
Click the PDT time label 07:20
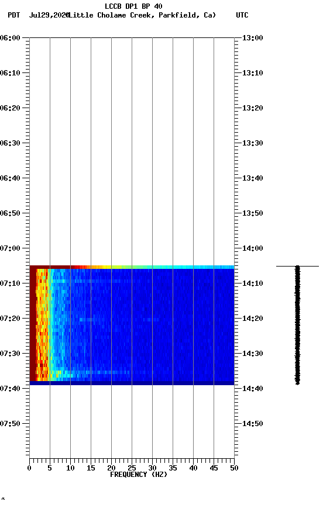tap(10, 319)
